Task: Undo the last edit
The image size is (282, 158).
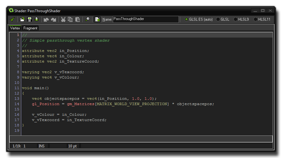Action: pyautogui.click(x=46, y=19)
